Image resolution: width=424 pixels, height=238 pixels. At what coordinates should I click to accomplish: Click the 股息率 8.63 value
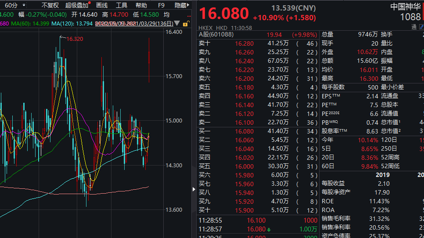pyautogui.click(x=372, y=131)
